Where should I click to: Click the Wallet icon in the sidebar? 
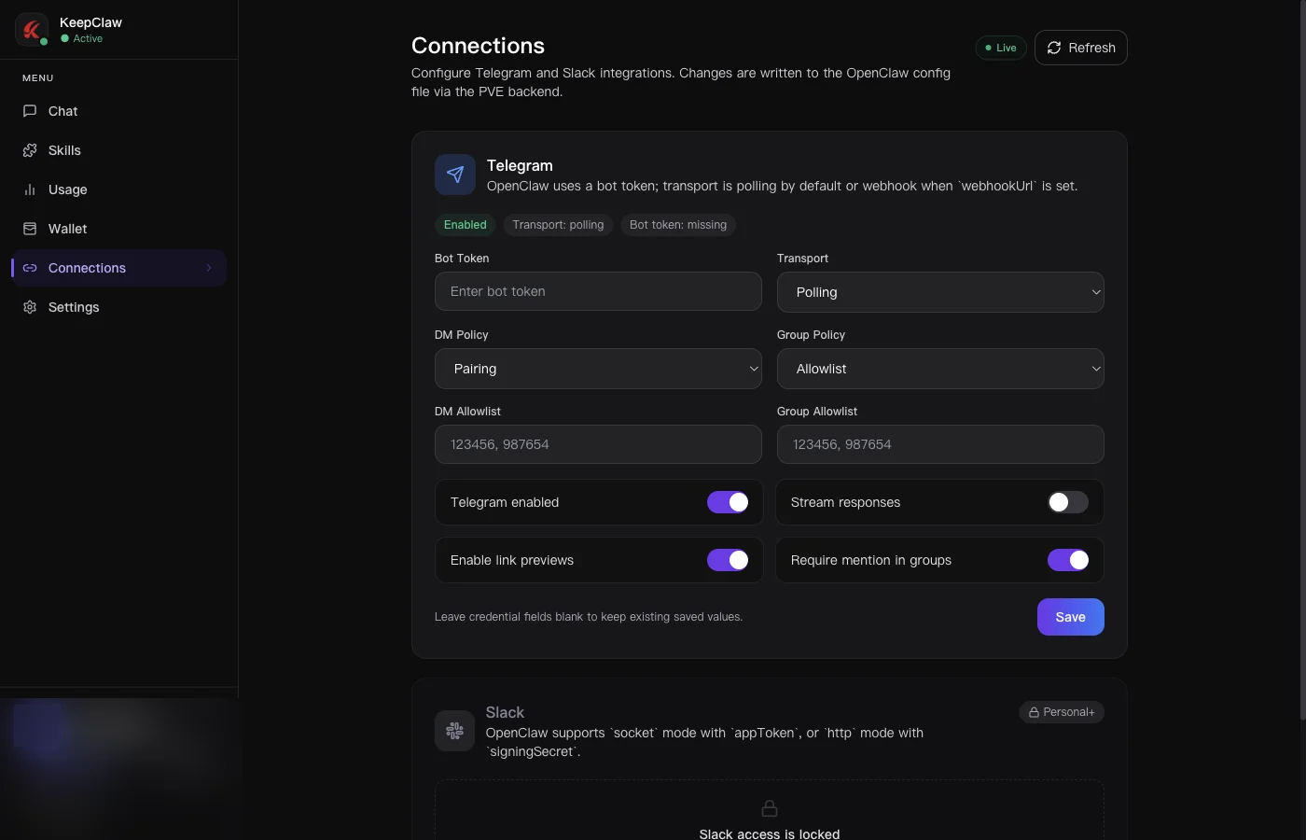coord(30,229)
